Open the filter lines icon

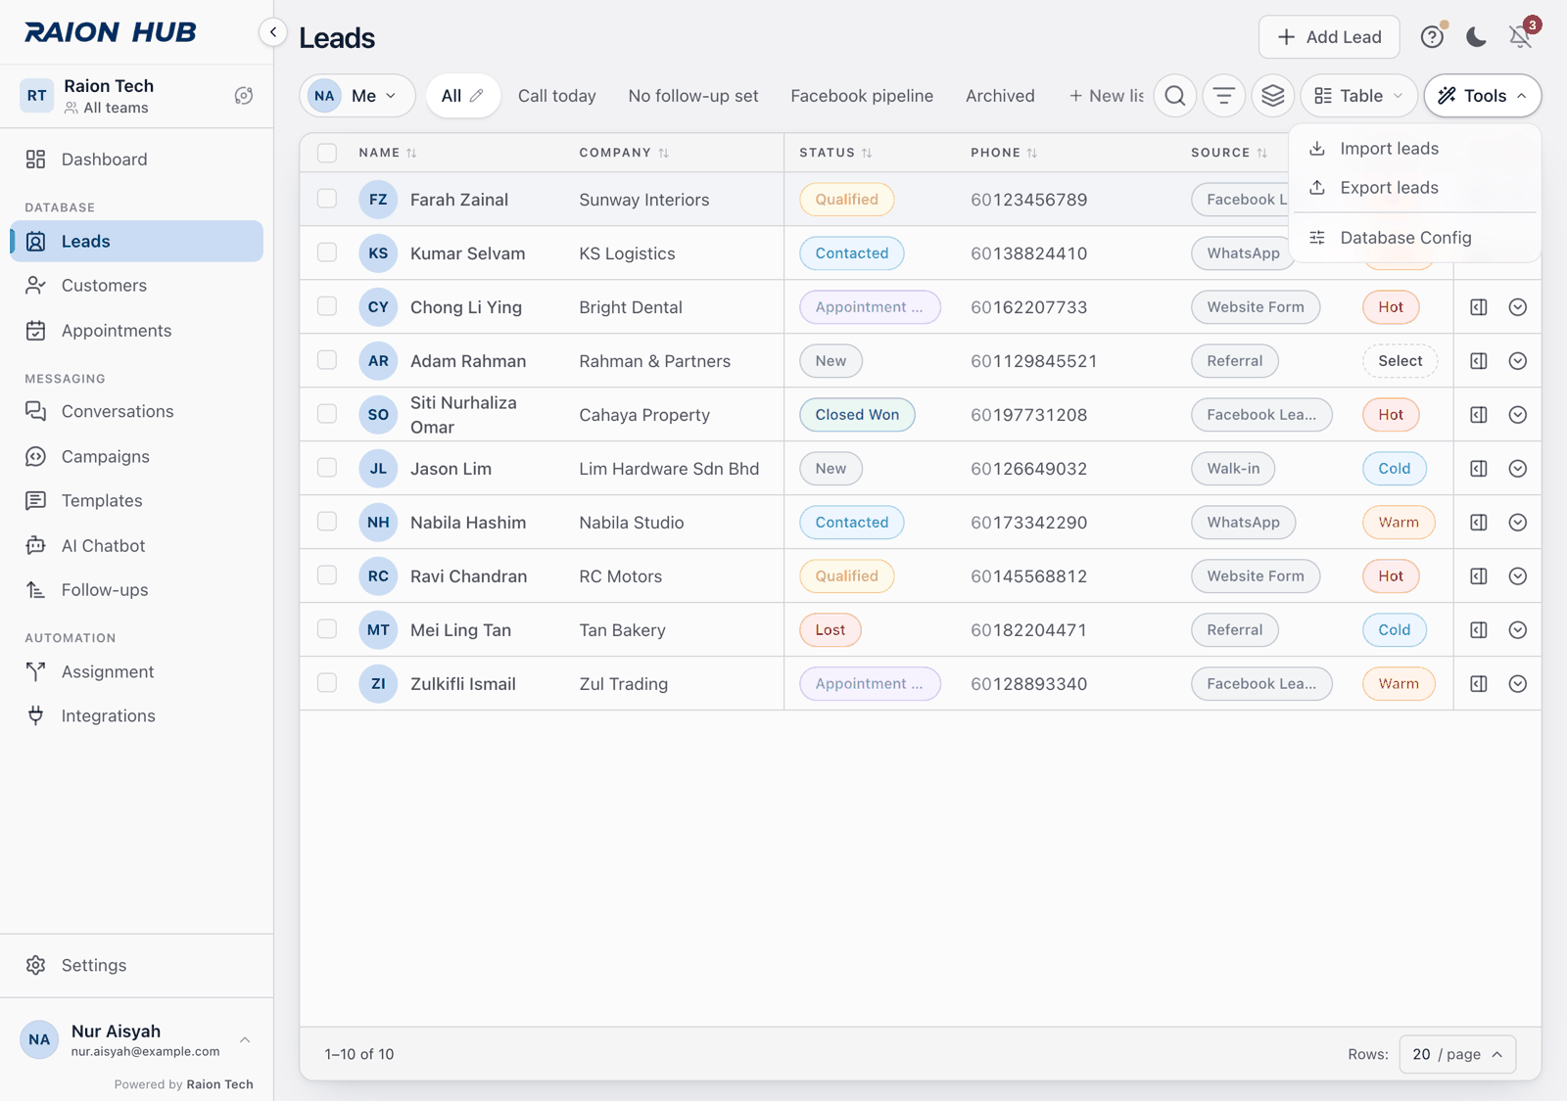point(1224,96)
